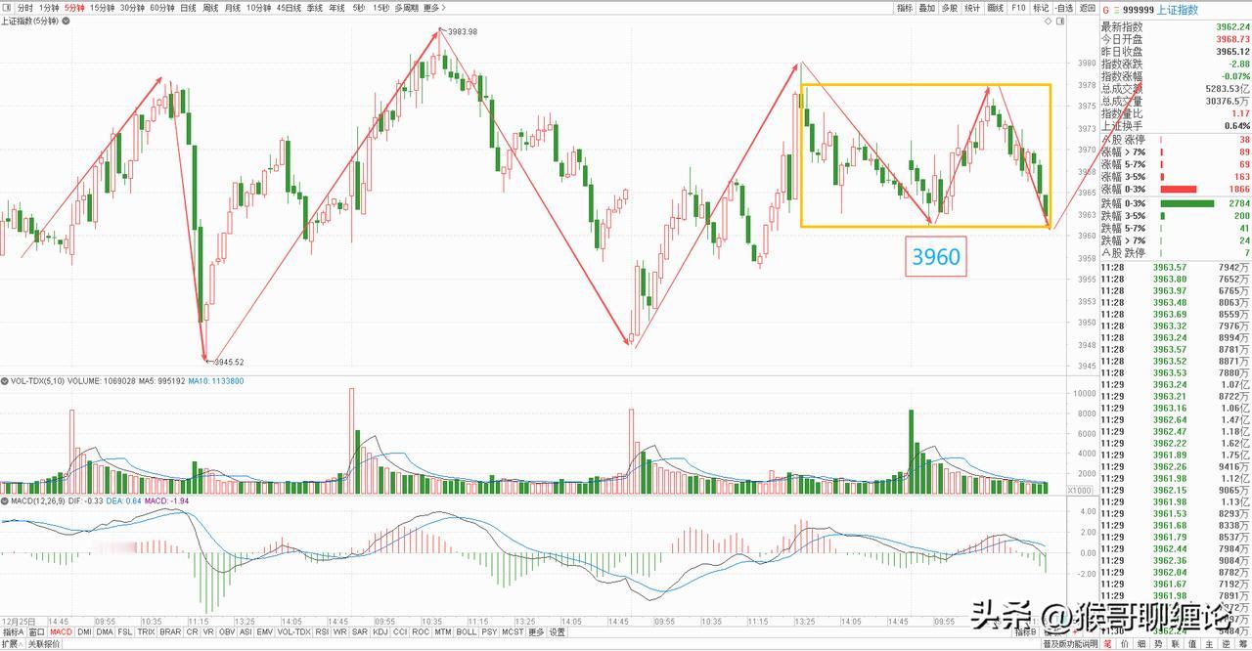The height and width of the screenshot is (651, 1252).
Task: Select the 30分钟 period
Action: click(x=132, y=8)
